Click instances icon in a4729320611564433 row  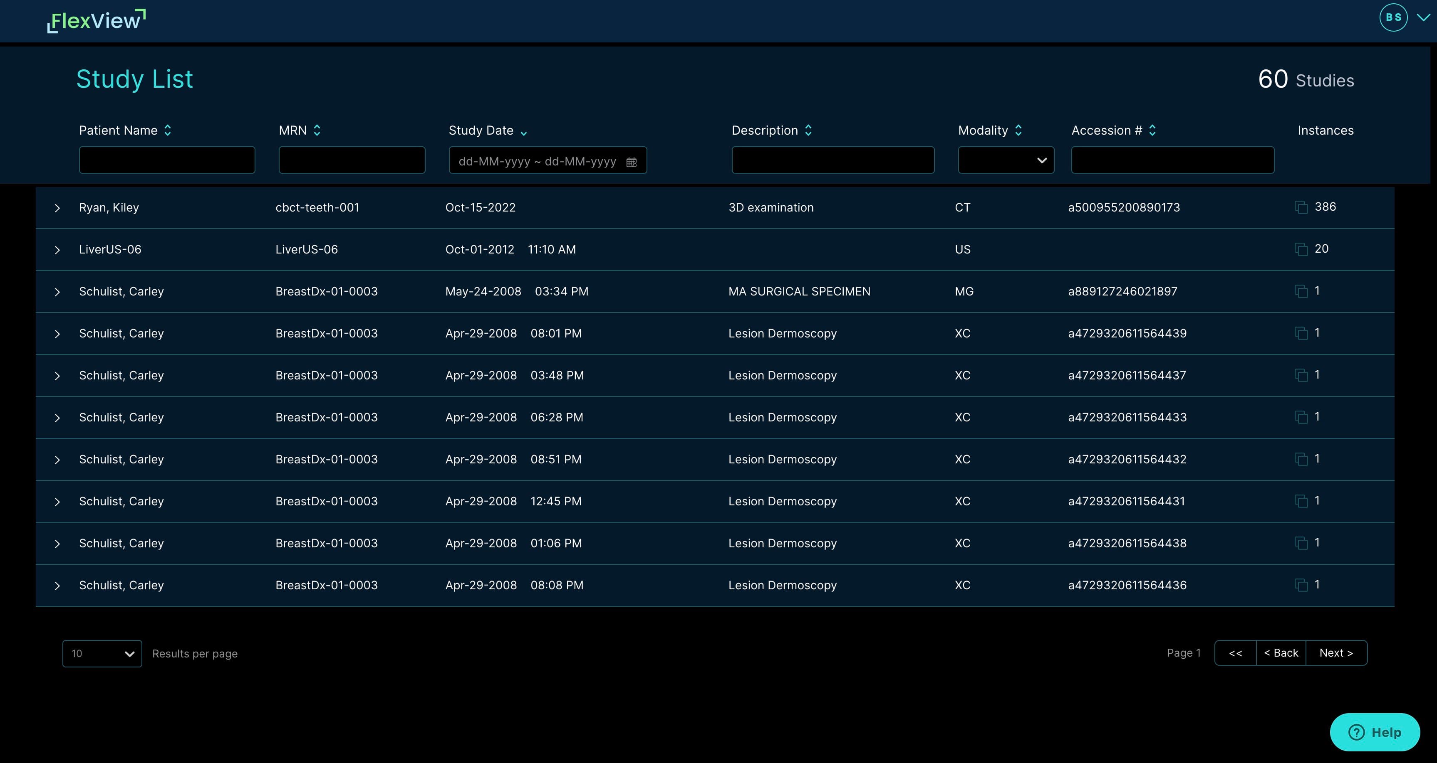click(1301, 417)
